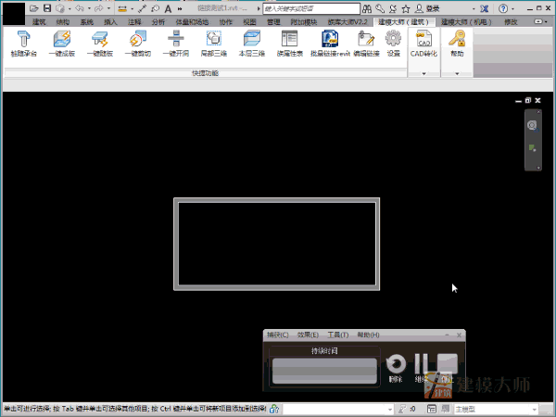
Task: Click the navigation wheel icon on the view bar
Action: (532, 125)
